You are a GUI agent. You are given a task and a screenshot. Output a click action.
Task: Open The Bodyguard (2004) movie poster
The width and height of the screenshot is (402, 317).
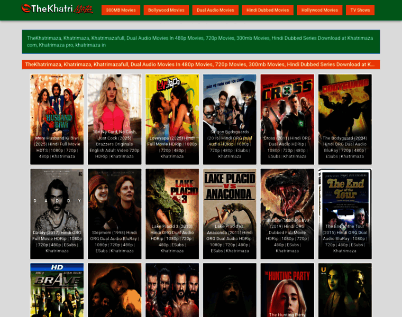(x=345, y=119)
